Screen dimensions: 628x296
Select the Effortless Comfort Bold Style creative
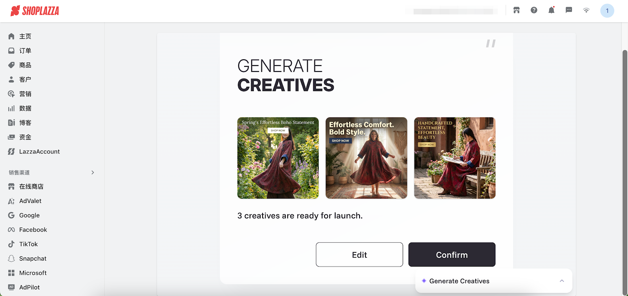tap(366, 158)
